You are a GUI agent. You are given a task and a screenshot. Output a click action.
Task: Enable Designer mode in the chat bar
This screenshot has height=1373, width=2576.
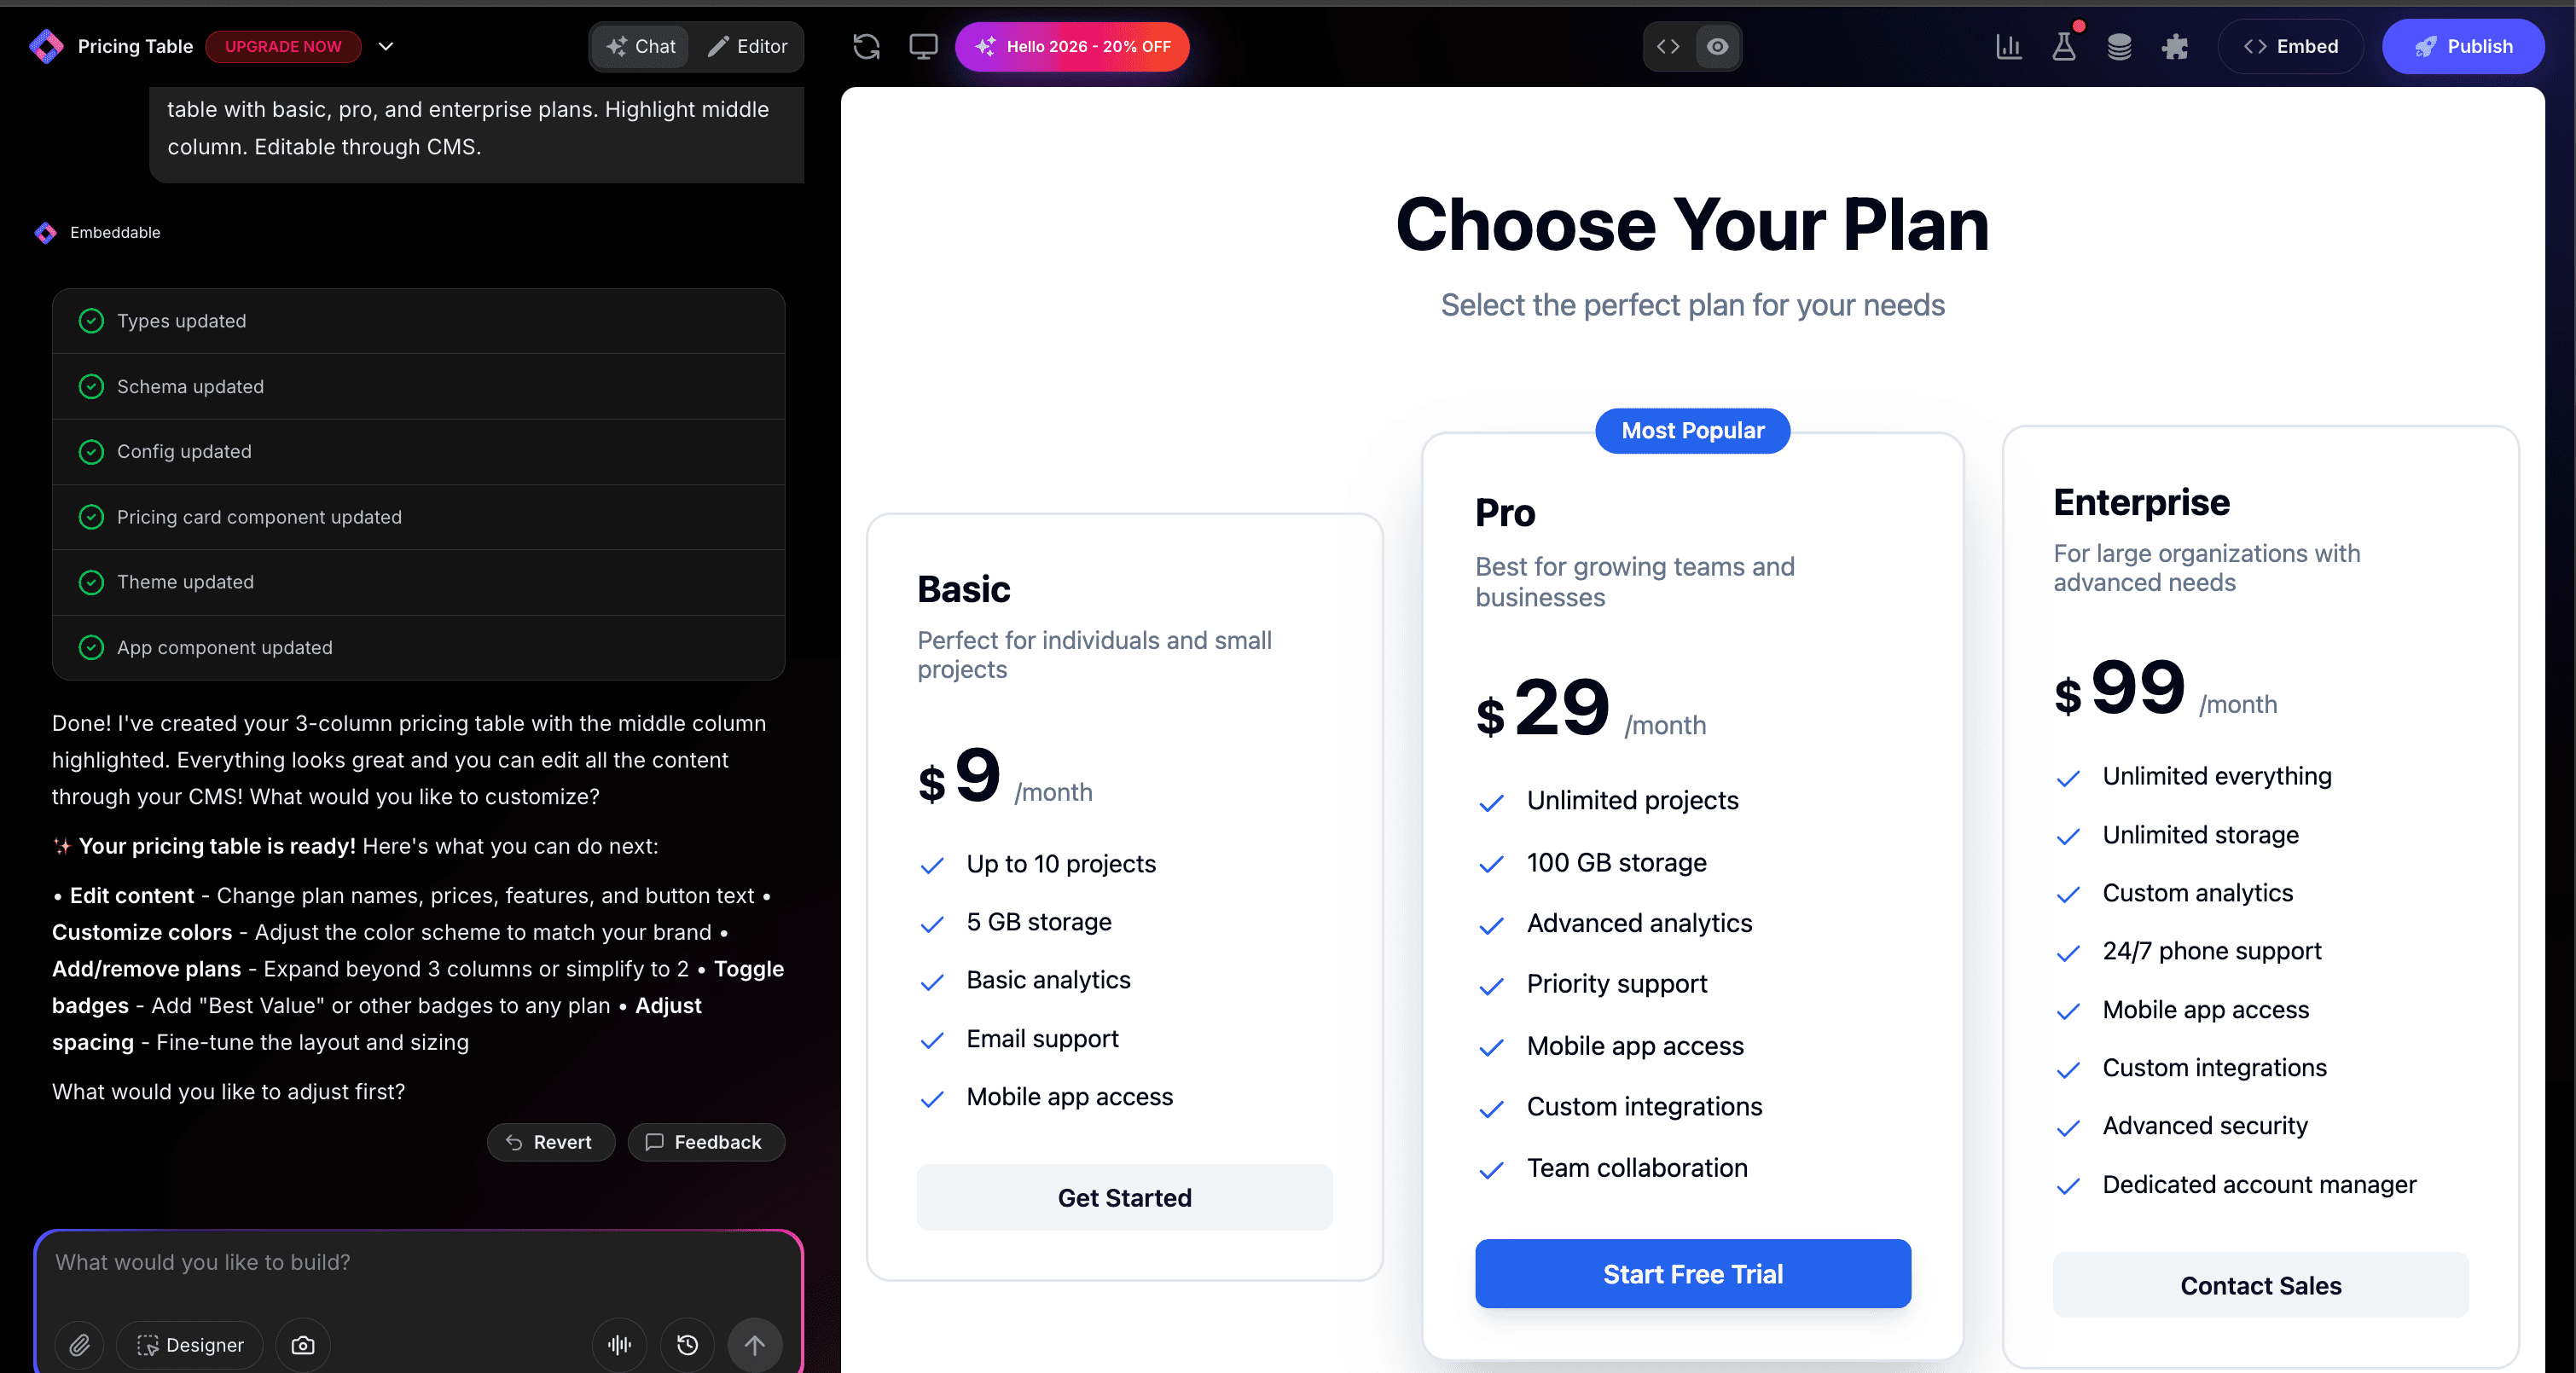(x=189, y=1345)
